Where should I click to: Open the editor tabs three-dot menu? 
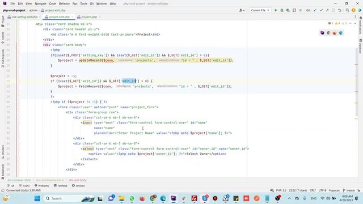point(355,17)
